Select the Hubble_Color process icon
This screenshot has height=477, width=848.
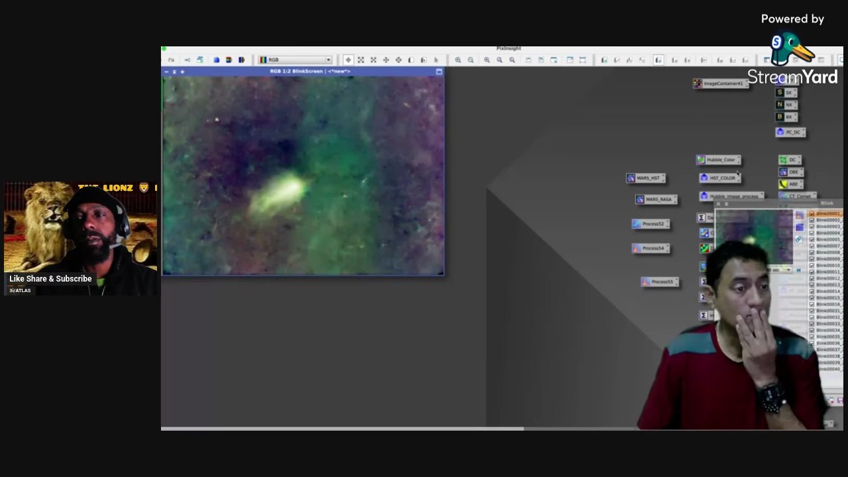coord(718,160)
